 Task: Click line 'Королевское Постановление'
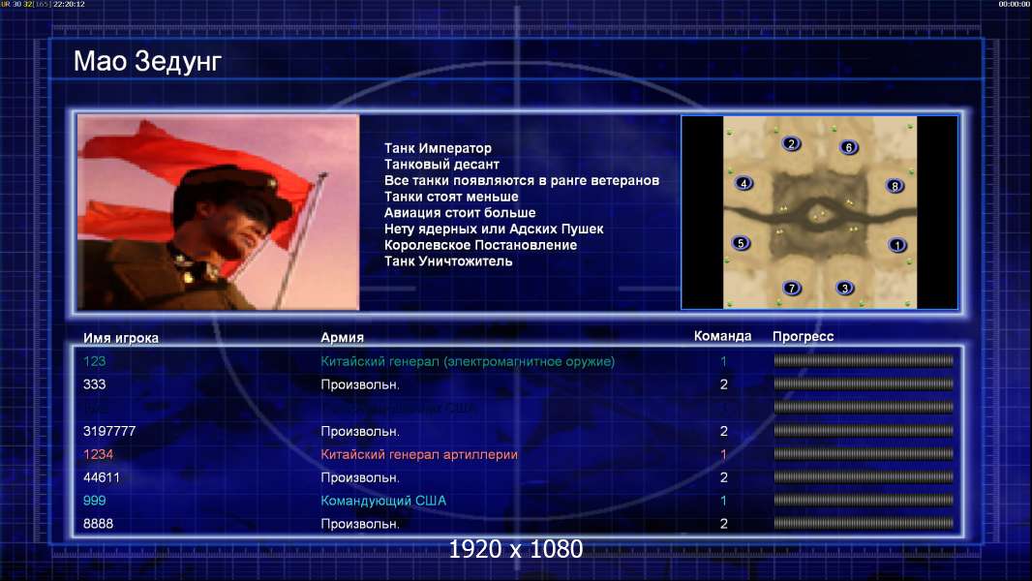coord(480,245)
